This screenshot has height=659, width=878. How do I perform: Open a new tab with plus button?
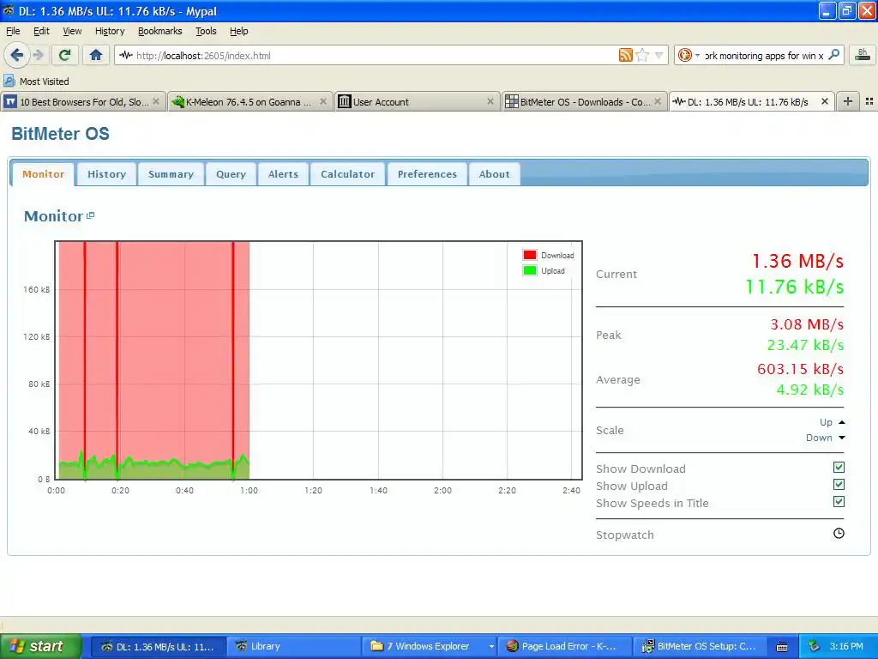(848, 101)
